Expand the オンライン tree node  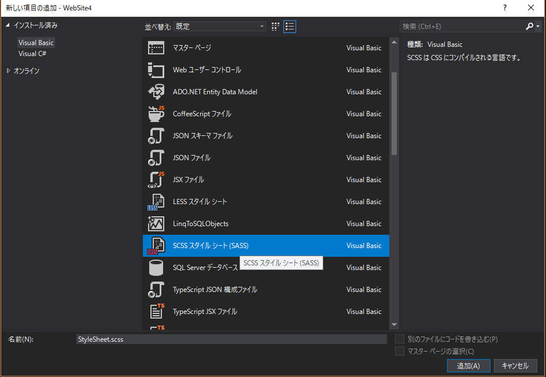click(x=9, y=71)
